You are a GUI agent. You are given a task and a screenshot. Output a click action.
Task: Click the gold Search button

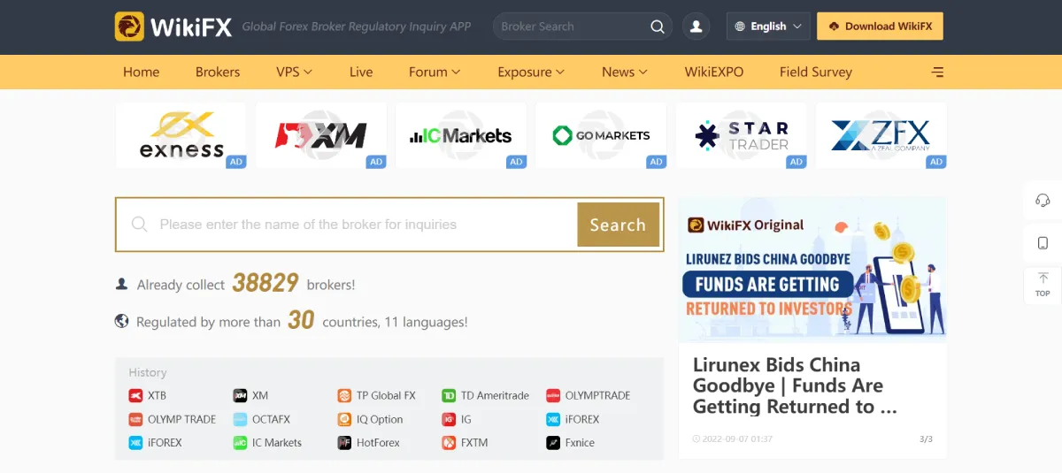(x=618, y=225)
